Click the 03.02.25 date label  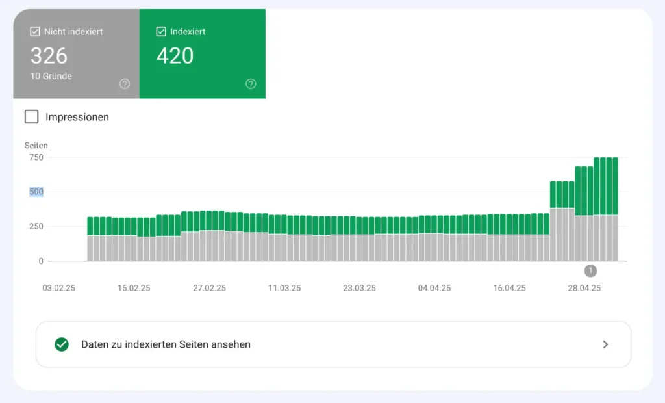coord(59,288)
